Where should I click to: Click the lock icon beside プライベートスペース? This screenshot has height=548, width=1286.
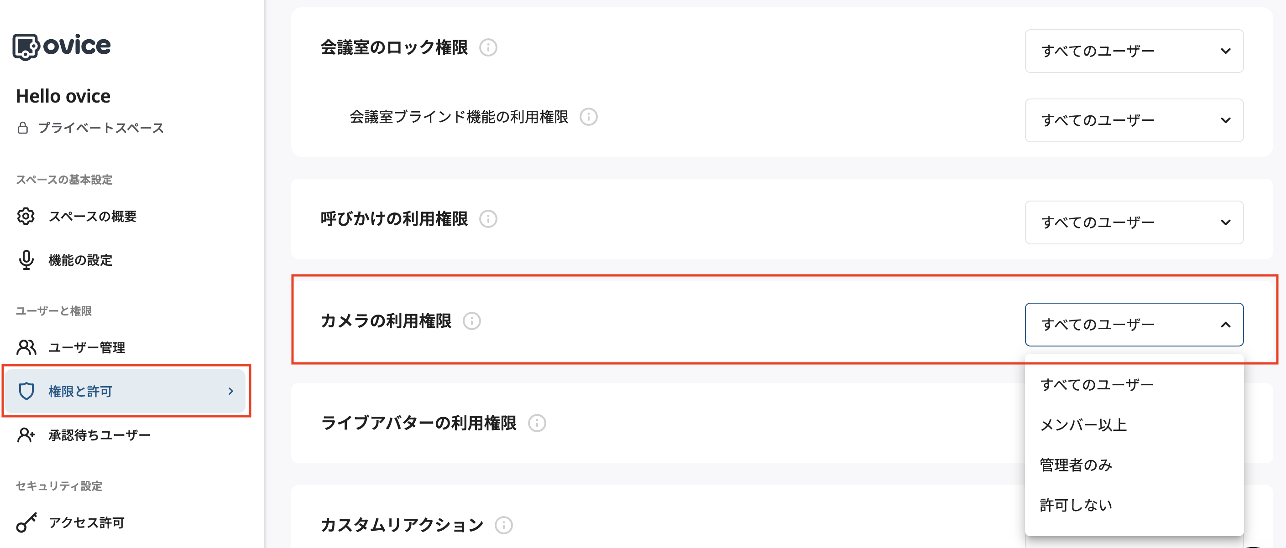click(22, 128)
